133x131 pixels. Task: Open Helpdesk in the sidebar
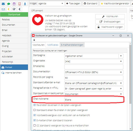click(x=14, y=35)
